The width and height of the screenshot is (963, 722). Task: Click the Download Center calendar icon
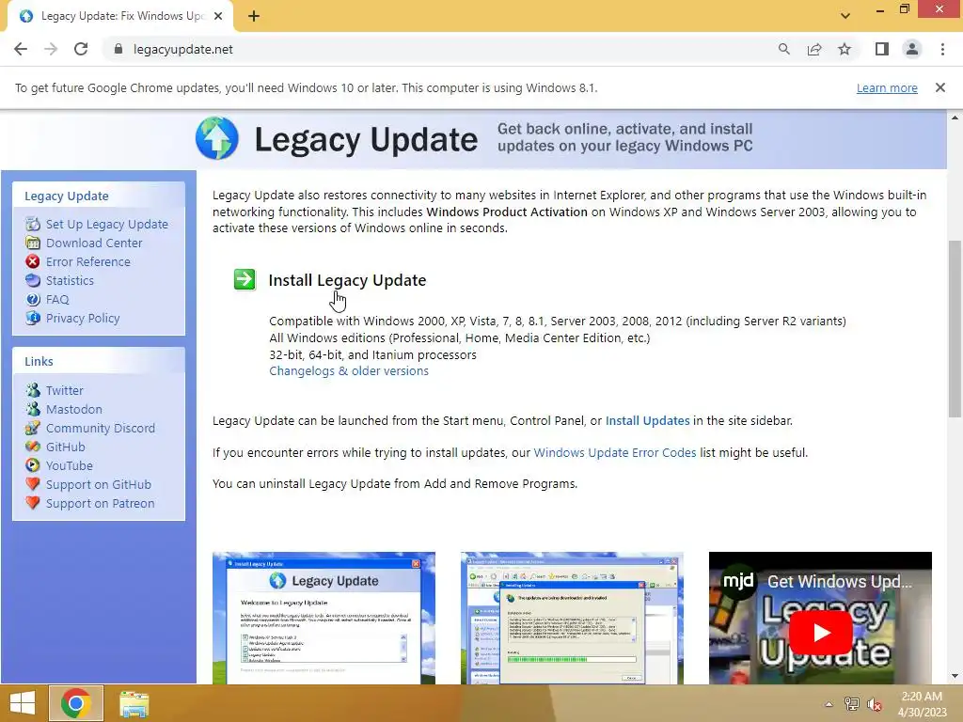33,243
